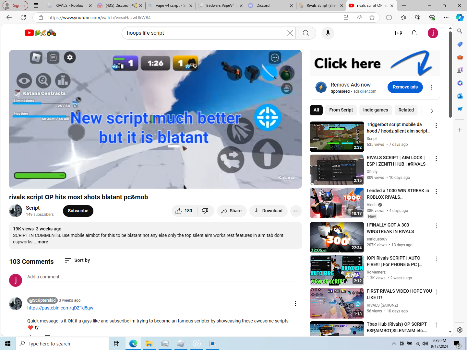This screenshot has height=350, width=467.
Task: Open File Explorer from taskbar
Action: coord(149,344)
